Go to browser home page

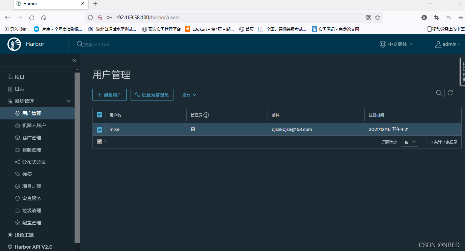(x=44, y=18)
